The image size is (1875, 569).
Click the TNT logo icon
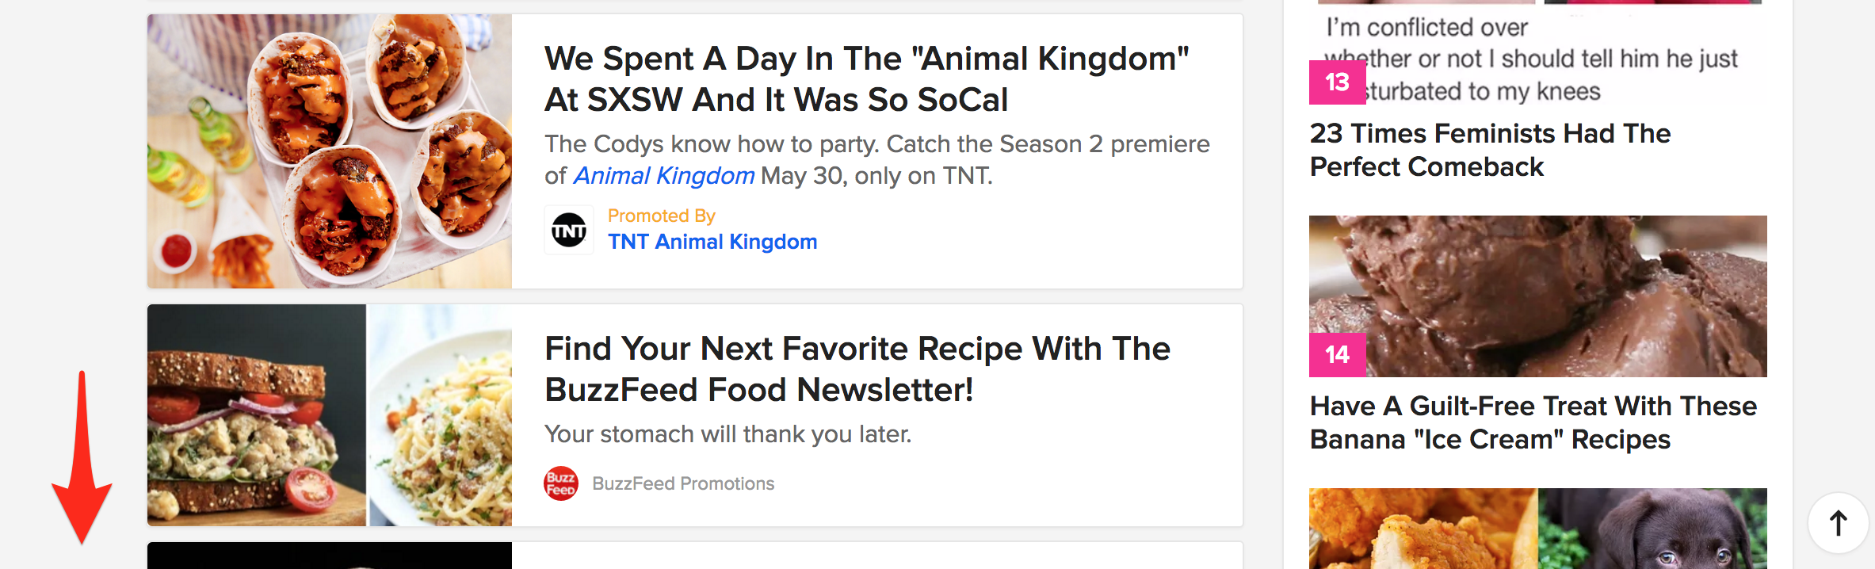click(569, 231)
